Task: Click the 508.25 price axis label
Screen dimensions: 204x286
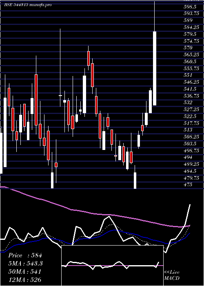Action: [191, 136]
